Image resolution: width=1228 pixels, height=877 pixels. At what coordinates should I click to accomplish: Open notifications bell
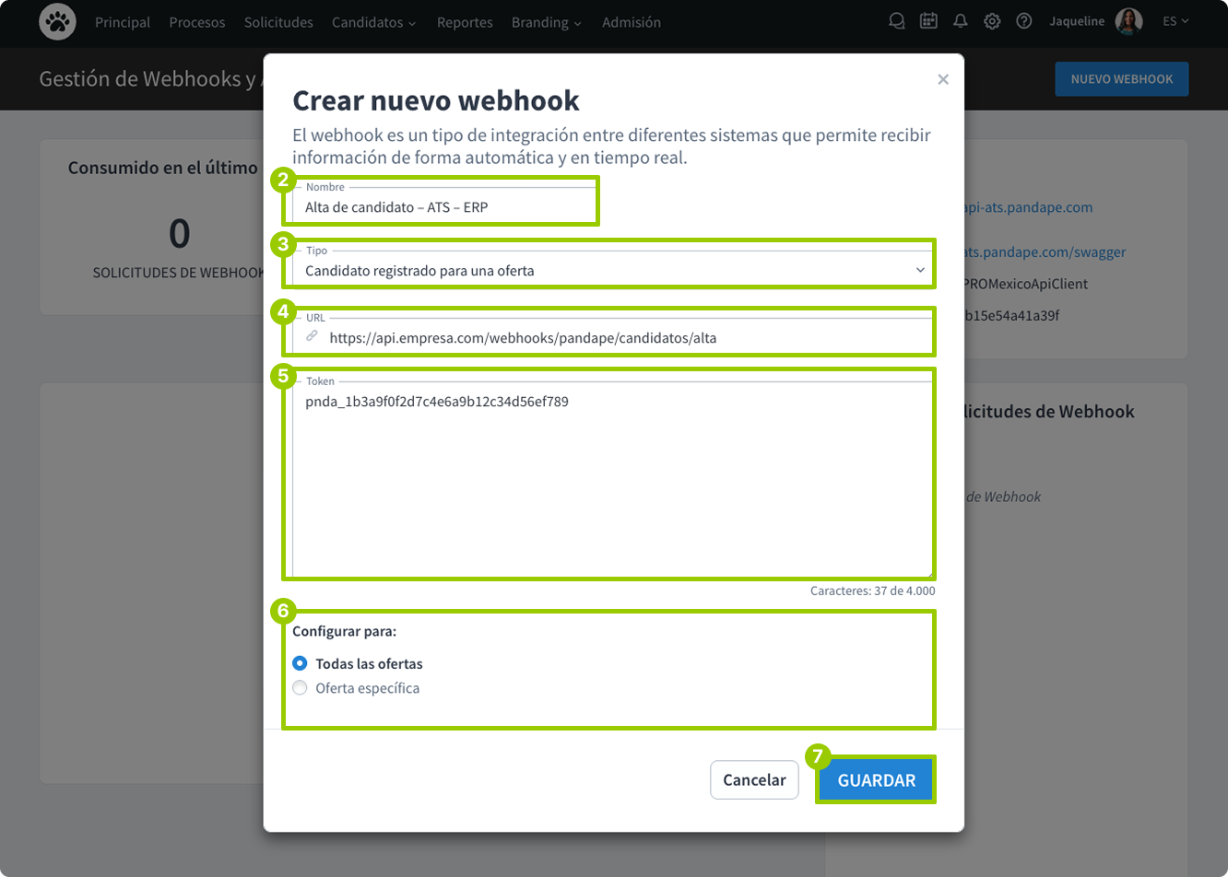[x=961, y=20]
